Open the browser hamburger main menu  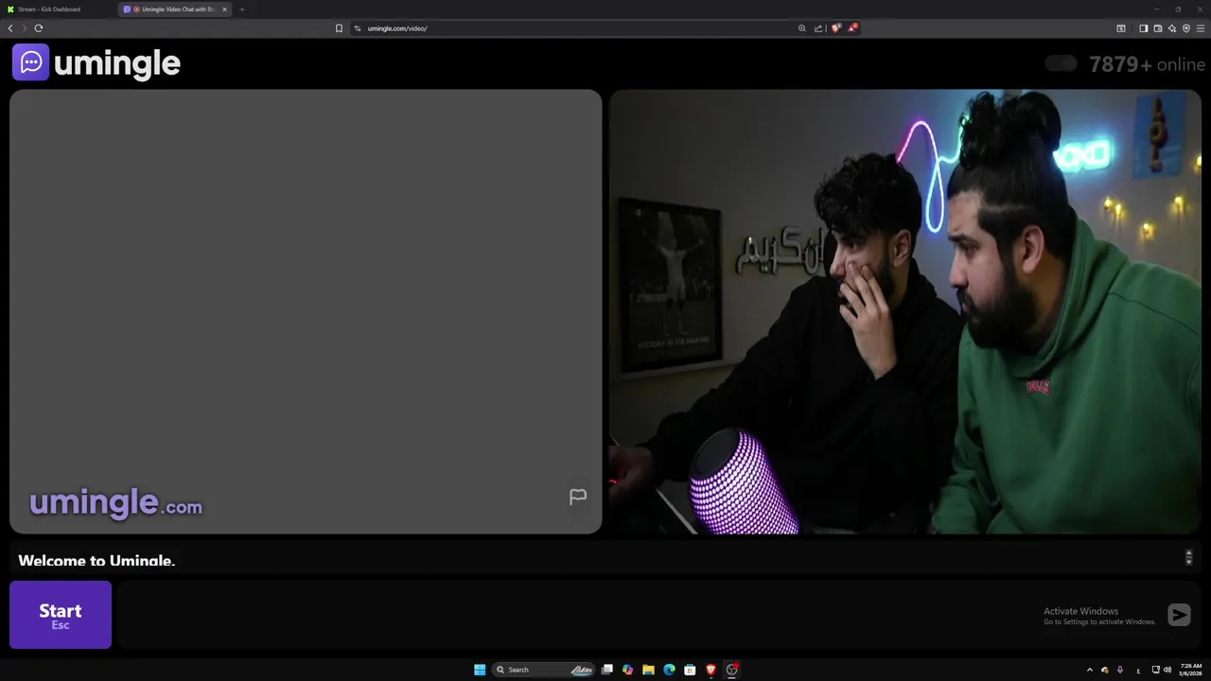[x=1201, y=28]
